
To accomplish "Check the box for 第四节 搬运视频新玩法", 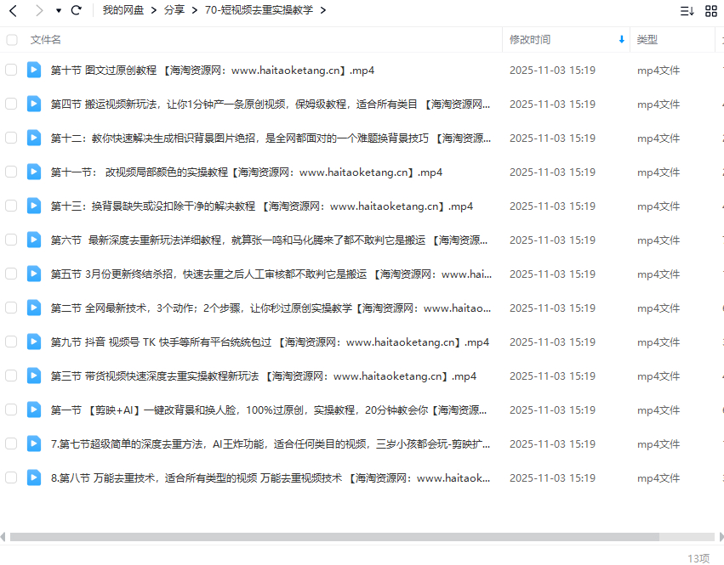I will (12, 104).
